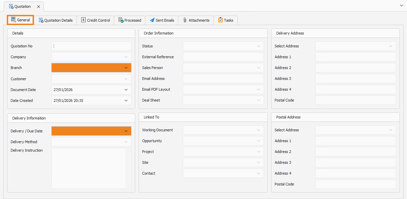
Task: Click the Quotation No input field
Action: coord(91,46)
